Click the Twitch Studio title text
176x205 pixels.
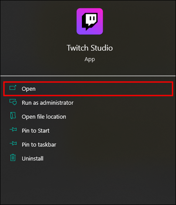(x=90, y=48)
